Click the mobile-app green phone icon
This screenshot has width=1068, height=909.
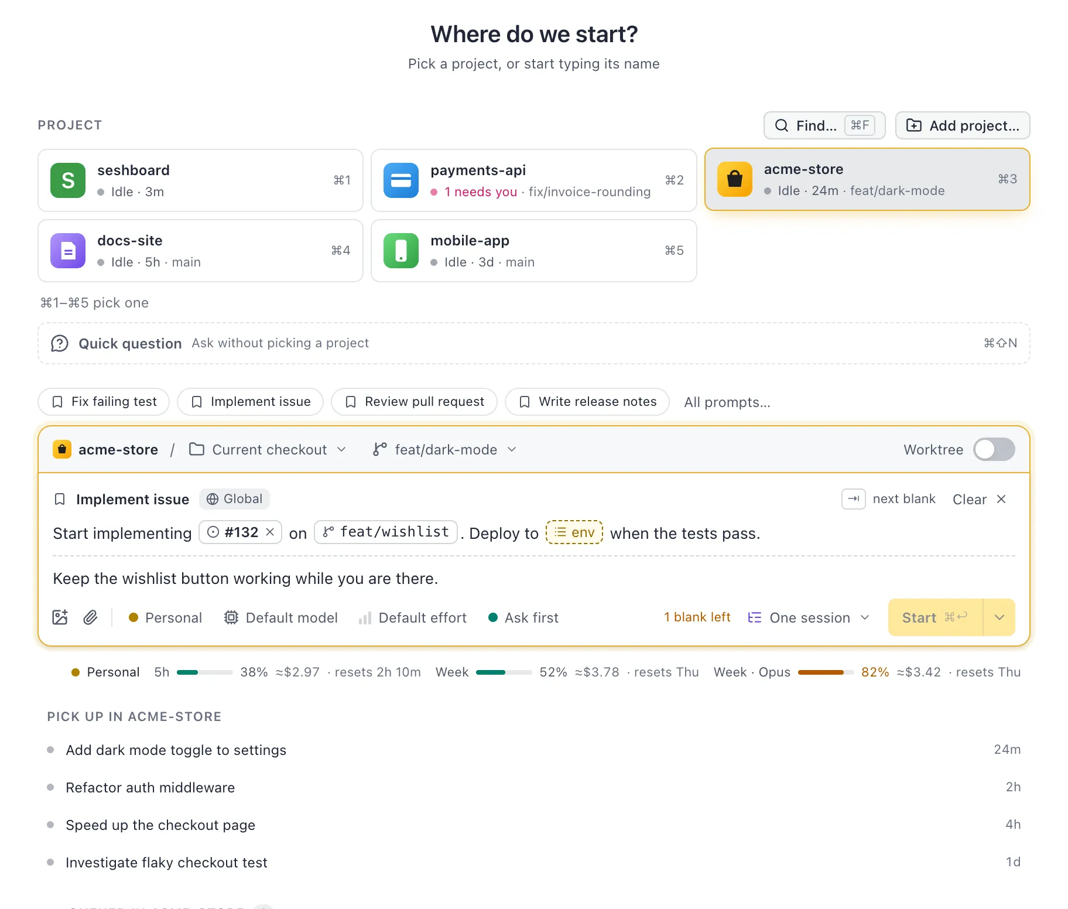pos(401,251)
